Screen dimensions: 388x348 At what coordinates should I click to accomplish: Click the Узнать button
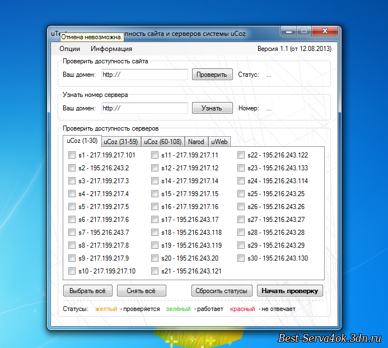tap(212, 108)
